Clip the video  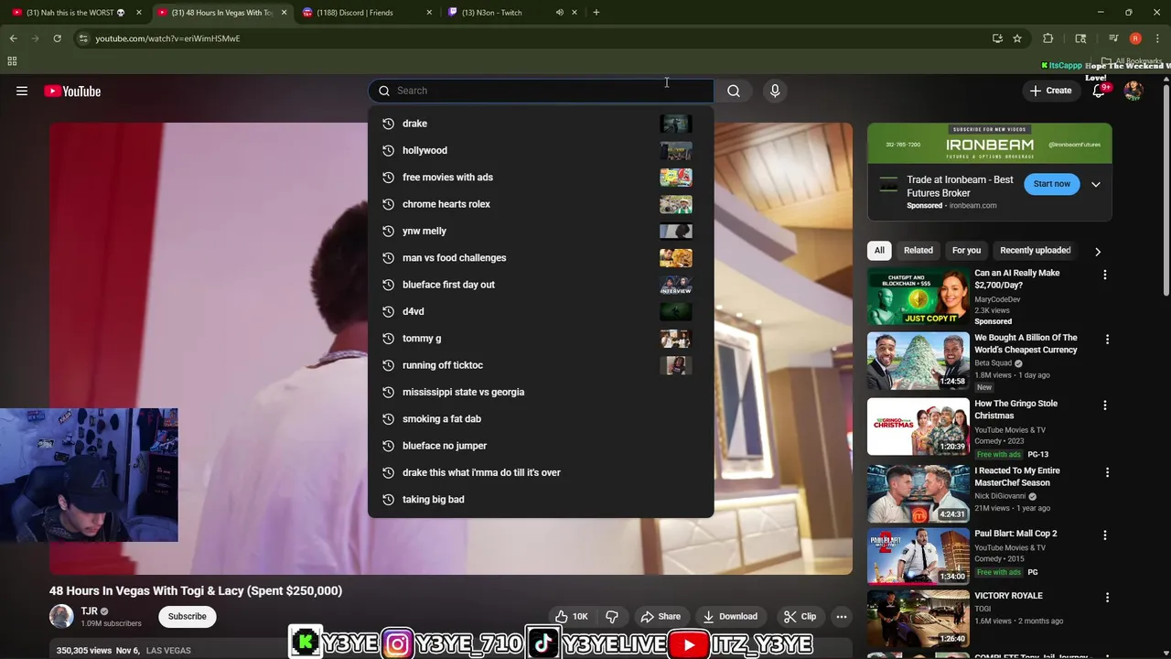tap(800, 616)
